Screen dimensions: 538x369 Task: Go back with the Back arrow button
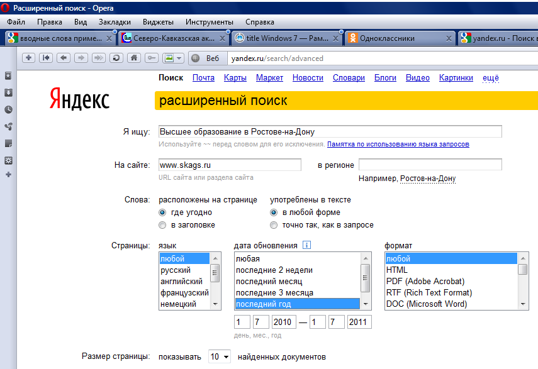[x=64, y=58]
